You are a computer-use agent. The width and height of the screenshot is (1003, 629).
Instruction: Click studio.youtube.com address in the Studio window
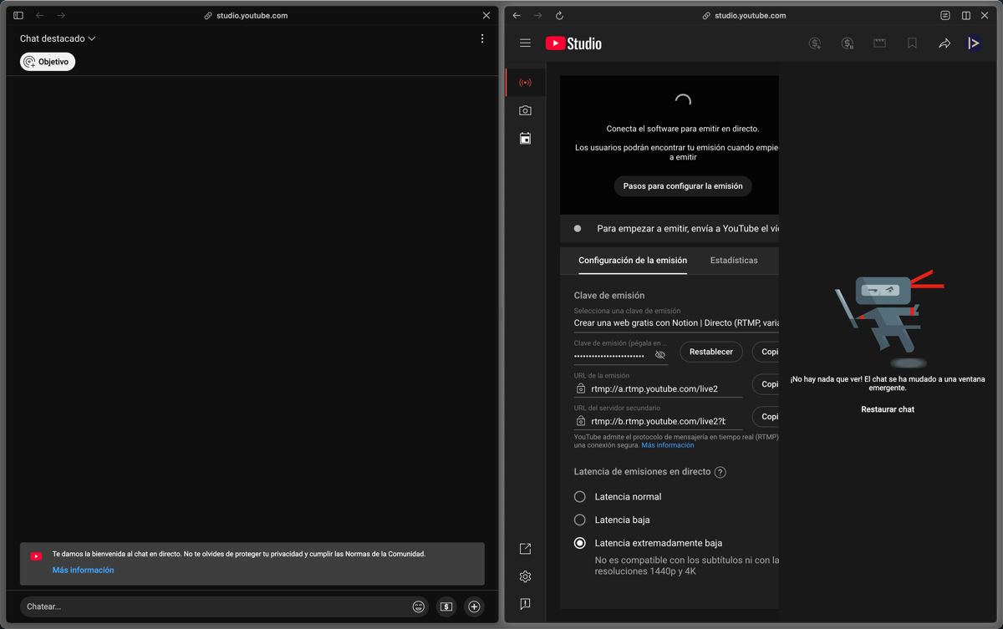click(x=750, y=15)
